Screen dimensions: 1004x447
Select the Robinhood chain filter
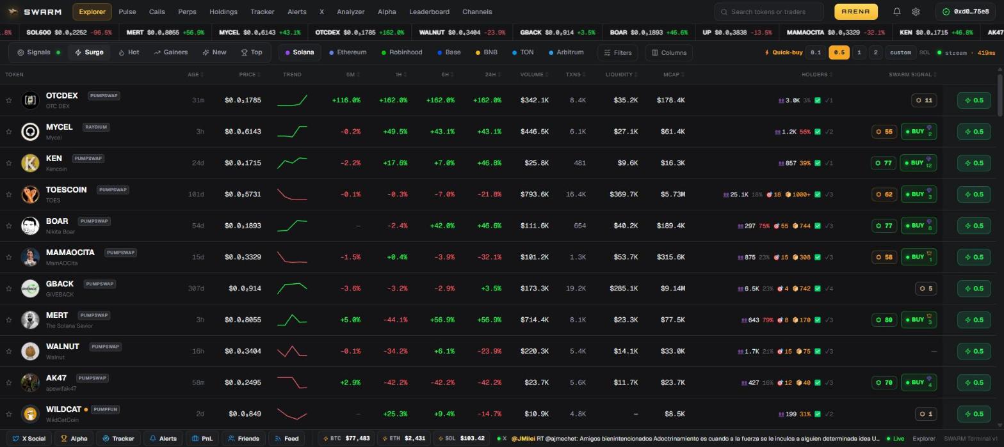point(401,52)
